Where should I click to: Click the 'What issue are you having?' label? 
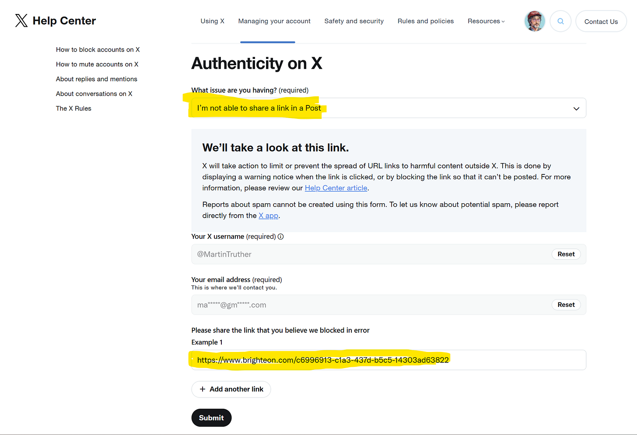[250, 90]
